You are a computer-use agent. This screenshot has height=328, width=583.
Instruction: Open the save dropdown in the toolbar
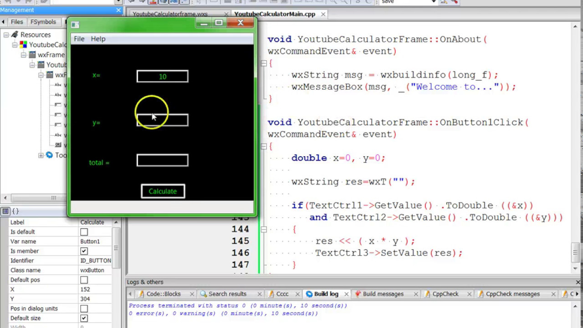pos(434,2)
